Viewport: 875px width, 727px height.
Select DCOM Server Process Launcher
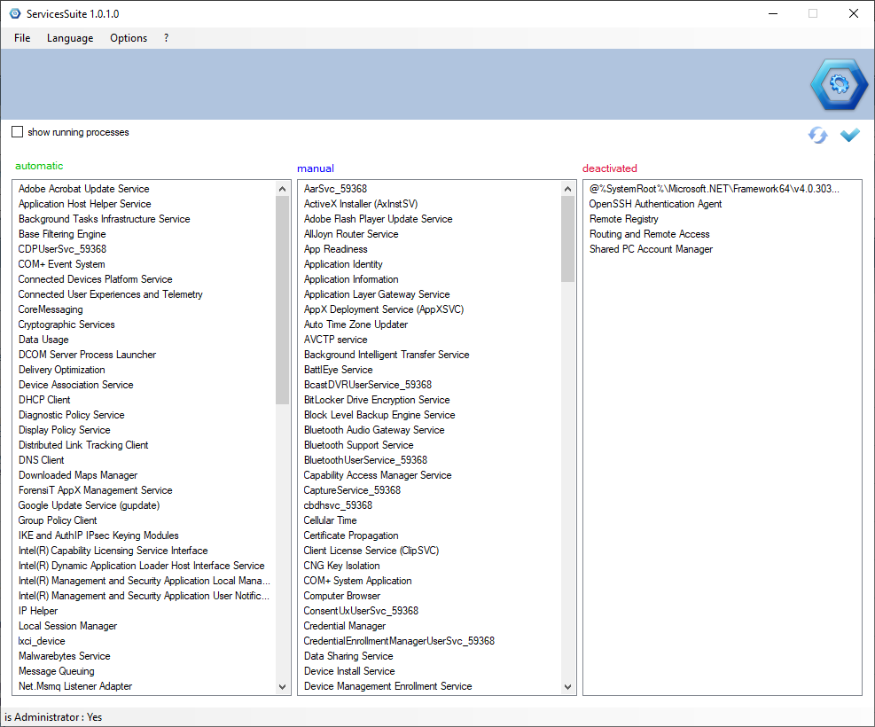[87, 355]
